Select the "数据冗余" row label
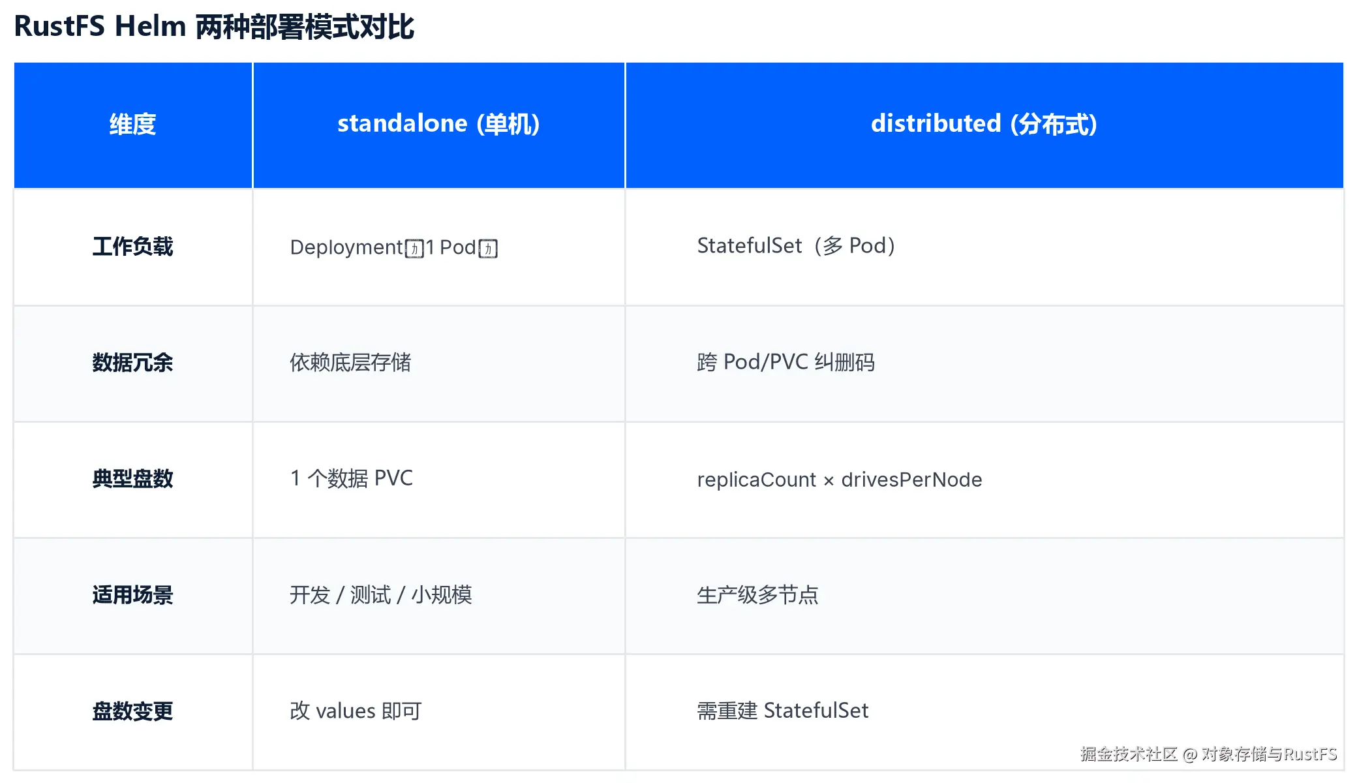This screenshot has width=1357, height=783. pyautogui.click(x=133, y=363)
